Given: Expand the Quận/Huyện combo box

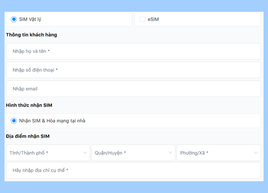Looking at the screenshot, I should pos(133,153).
